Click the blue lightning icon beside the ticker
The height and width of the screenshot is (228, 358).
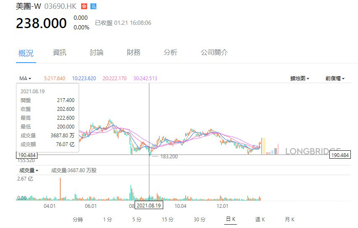tap(93, 6)
